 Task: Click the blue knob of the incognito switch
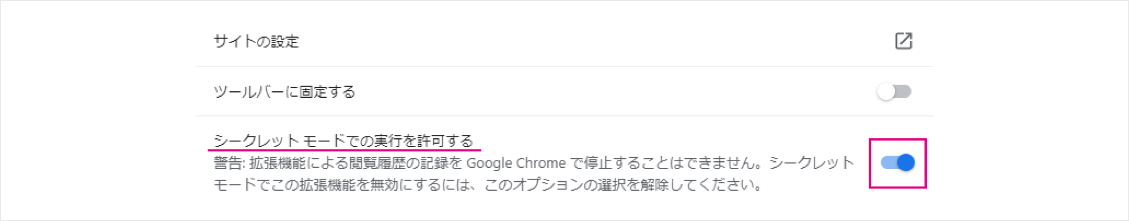pos(906,163)
